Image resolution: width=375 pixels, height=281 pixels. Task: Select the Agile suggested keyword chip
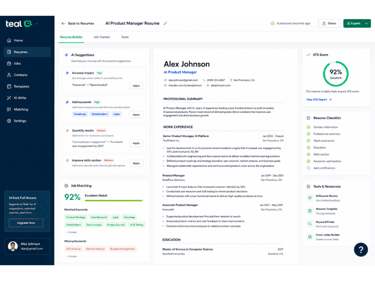coord(116,114)
